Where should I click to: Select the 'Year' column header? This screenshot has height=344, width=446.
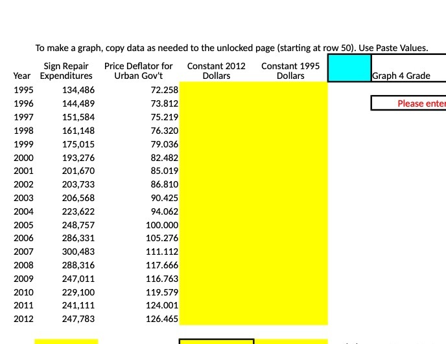(x=22, y=76)
